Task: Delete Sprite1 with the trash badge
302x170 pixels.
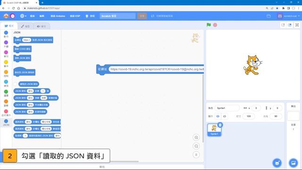Action: pyautogui.click(x=220, y=125)
